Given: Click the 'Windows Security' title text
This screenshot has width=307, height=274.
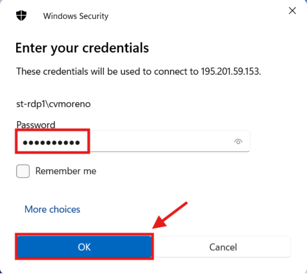Looking at the screenshot, I should point(76,16).
